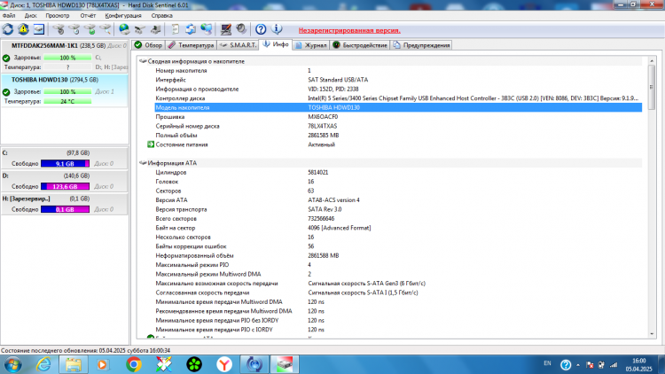Screen dimensions: 665x374
Task: Click the drive icon with gray dial
Action: [59, 29]
